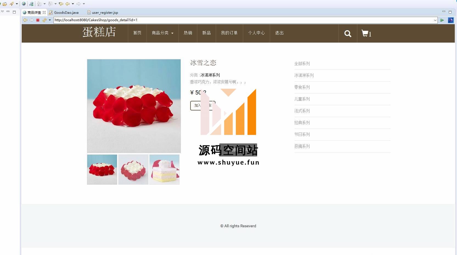This screenshot has height=255, width=457.
Task: Select 法式系列 in the sidebar list
Action: [302, 111]
